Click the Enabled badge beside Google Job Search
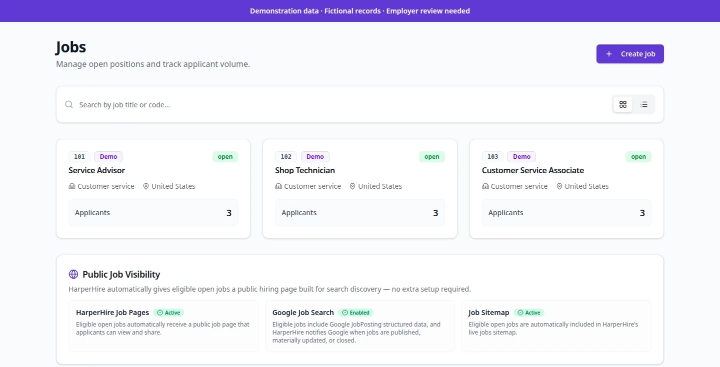This screenshot has height=367, width=720. pyautogui.click(x=355, y=313)
